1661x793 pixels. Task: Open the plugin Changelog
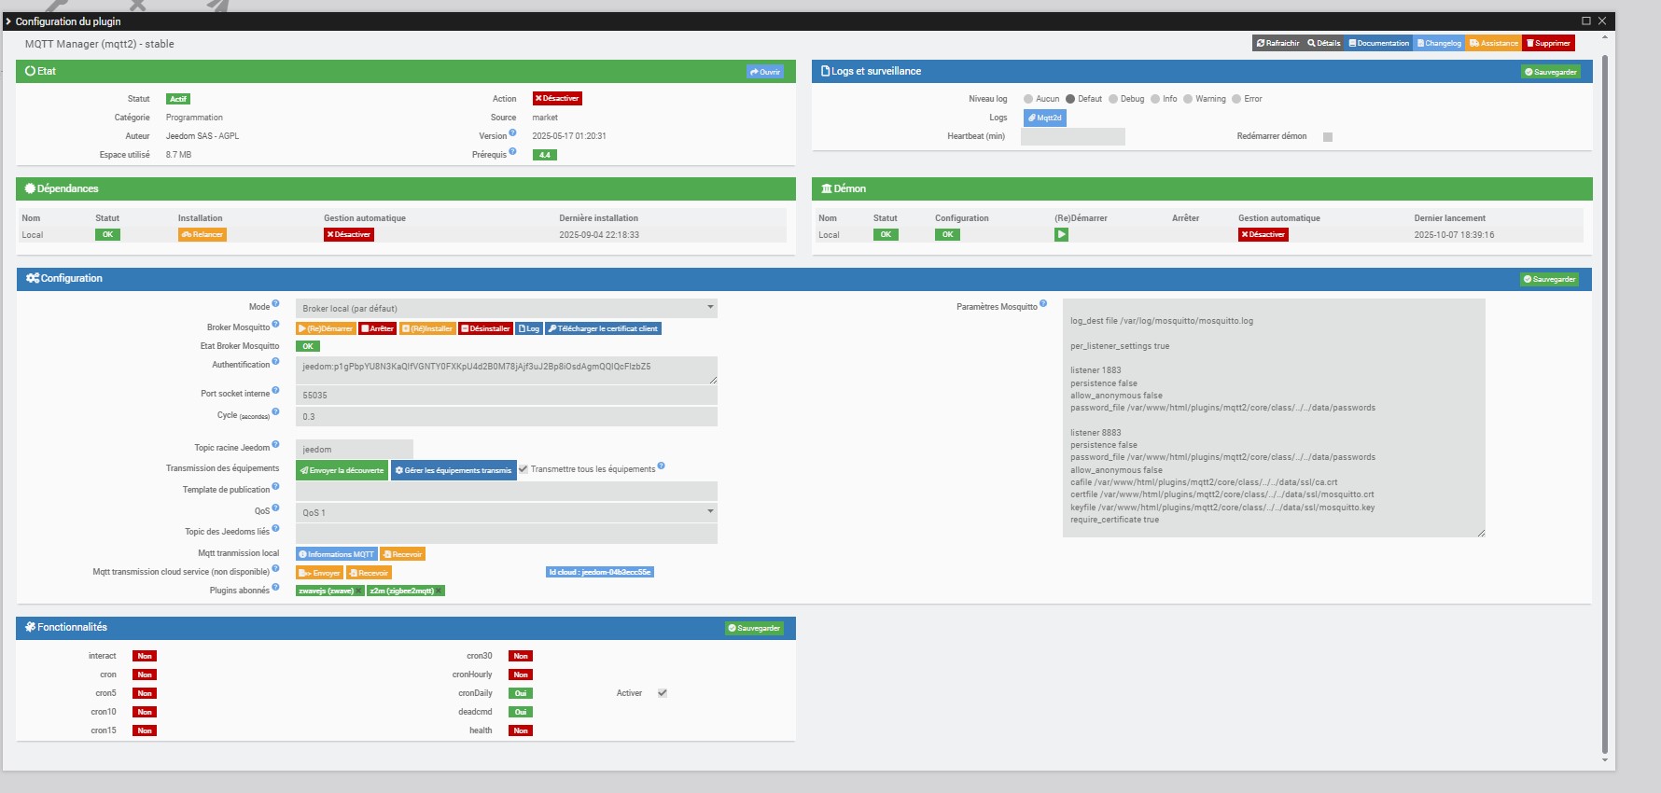point(1439,43)
